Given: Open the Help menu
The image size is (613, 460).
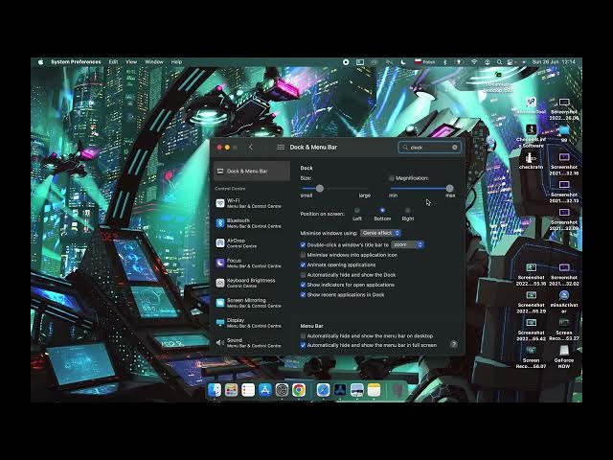Looking at the screenshot, I should [176, 61].
